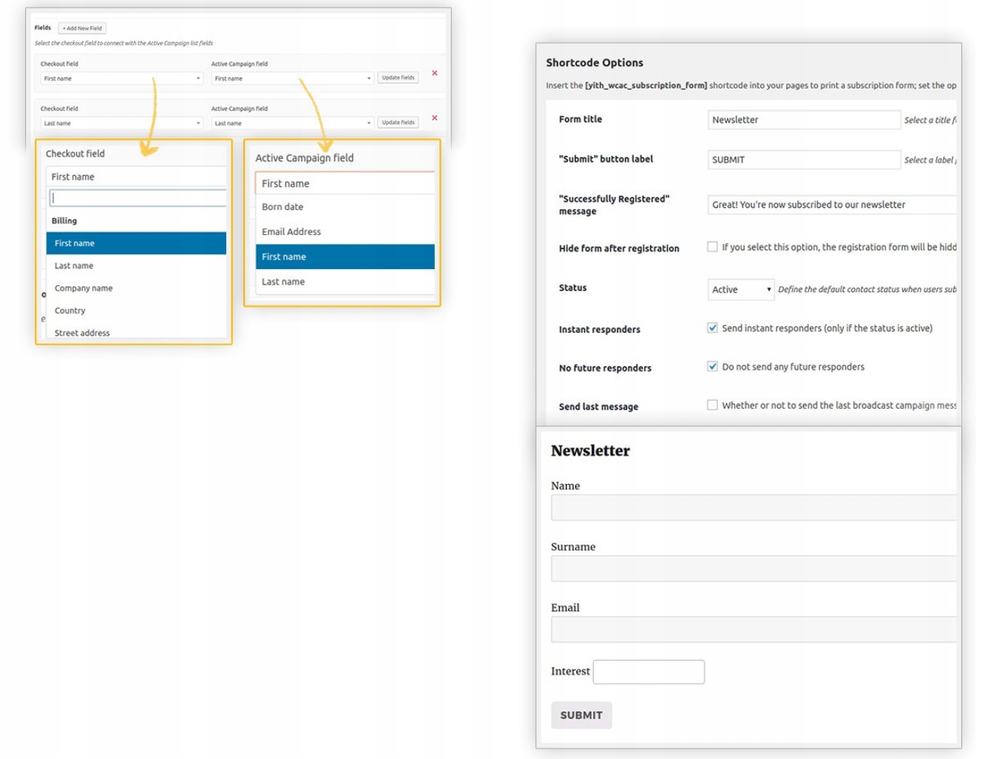
Task: Choose Born date in Active Campaign field list
Action: pyautogui.click(x=282, y=207)
